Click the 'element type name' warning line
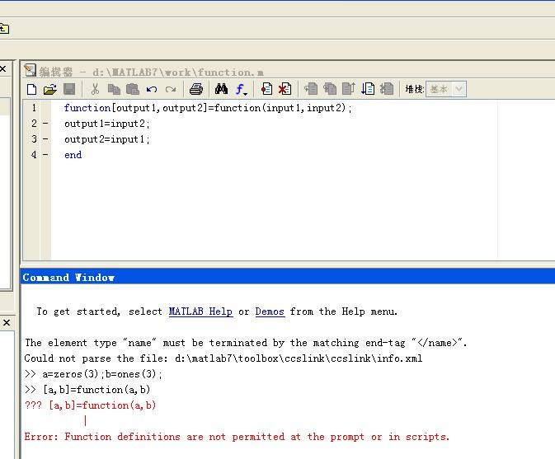Image resolution: width=555 pixels, height=459 pixels. click(x=246, y=343)
